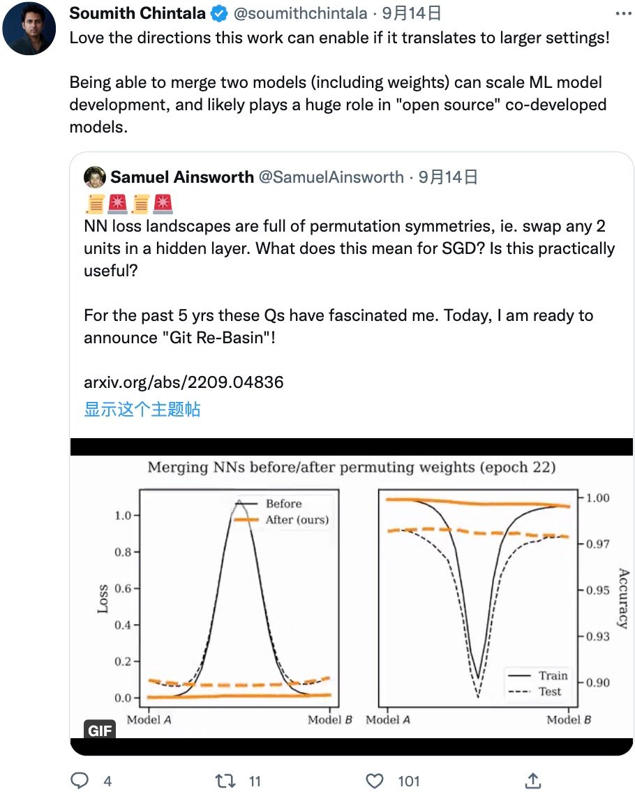Open the tweet's three-dot more menu
635x794 pixels.
[620, 13]
